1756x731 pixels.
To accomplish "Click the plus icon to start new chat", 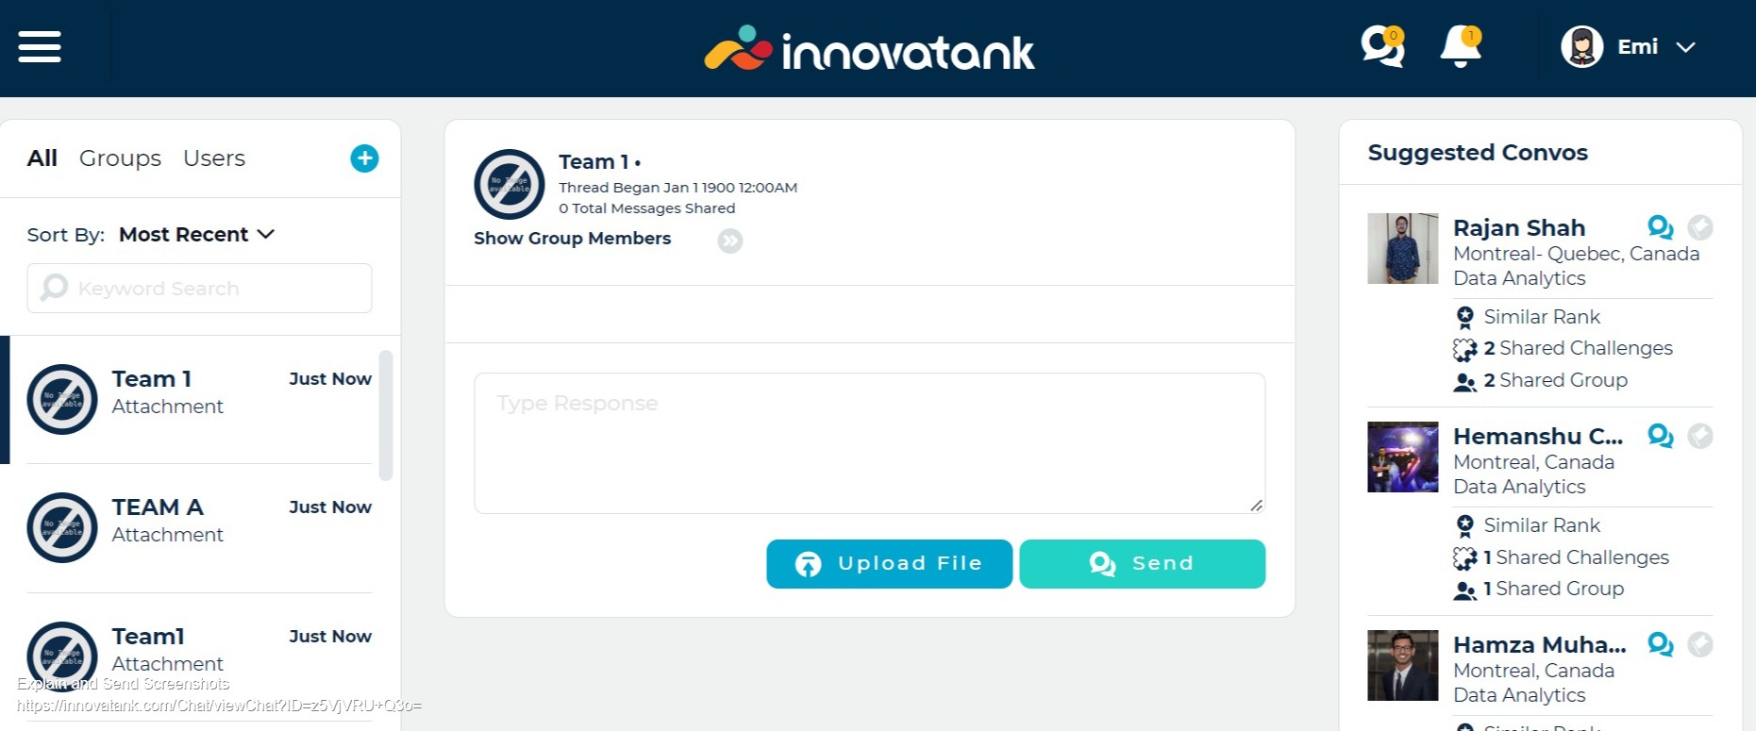I will pyautogui.click(x=364, y=158).
